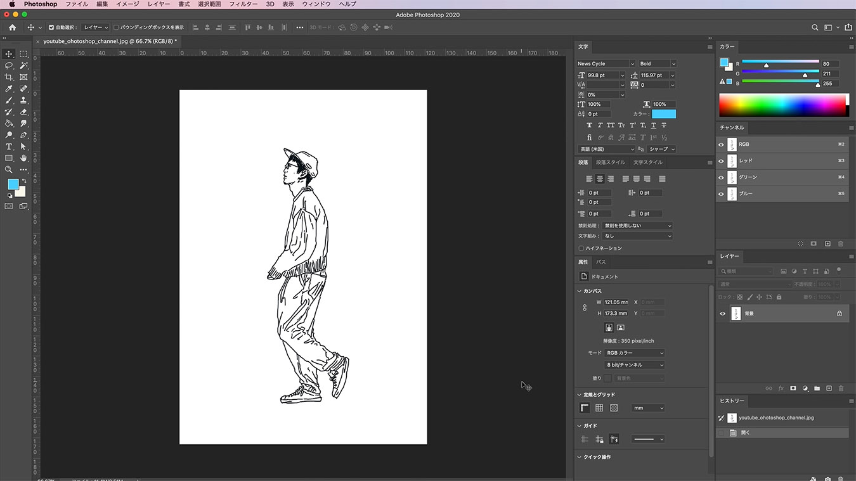Image resolution: width=856 pixels, height=481 pixels.
Task: Choose the Eyedropper tool
Action: pos(9,89)
